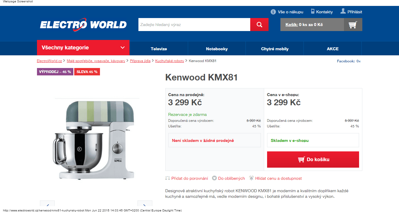
Task: Go to ElectroWorld.cz breadcrumb
Action: point(49,61)
